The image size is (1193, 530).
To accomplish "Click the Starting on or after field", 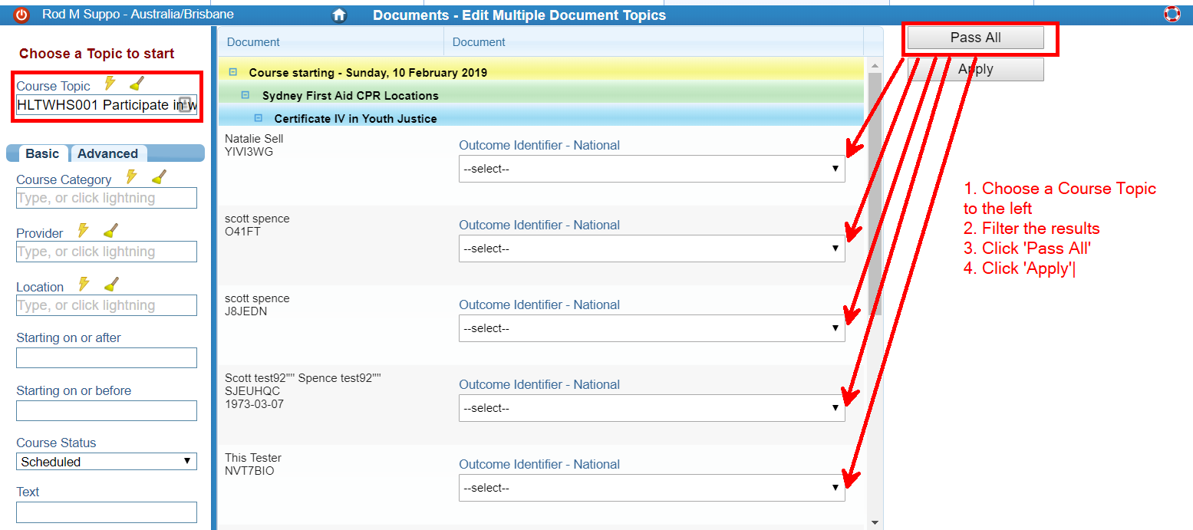I will [106, 357].
